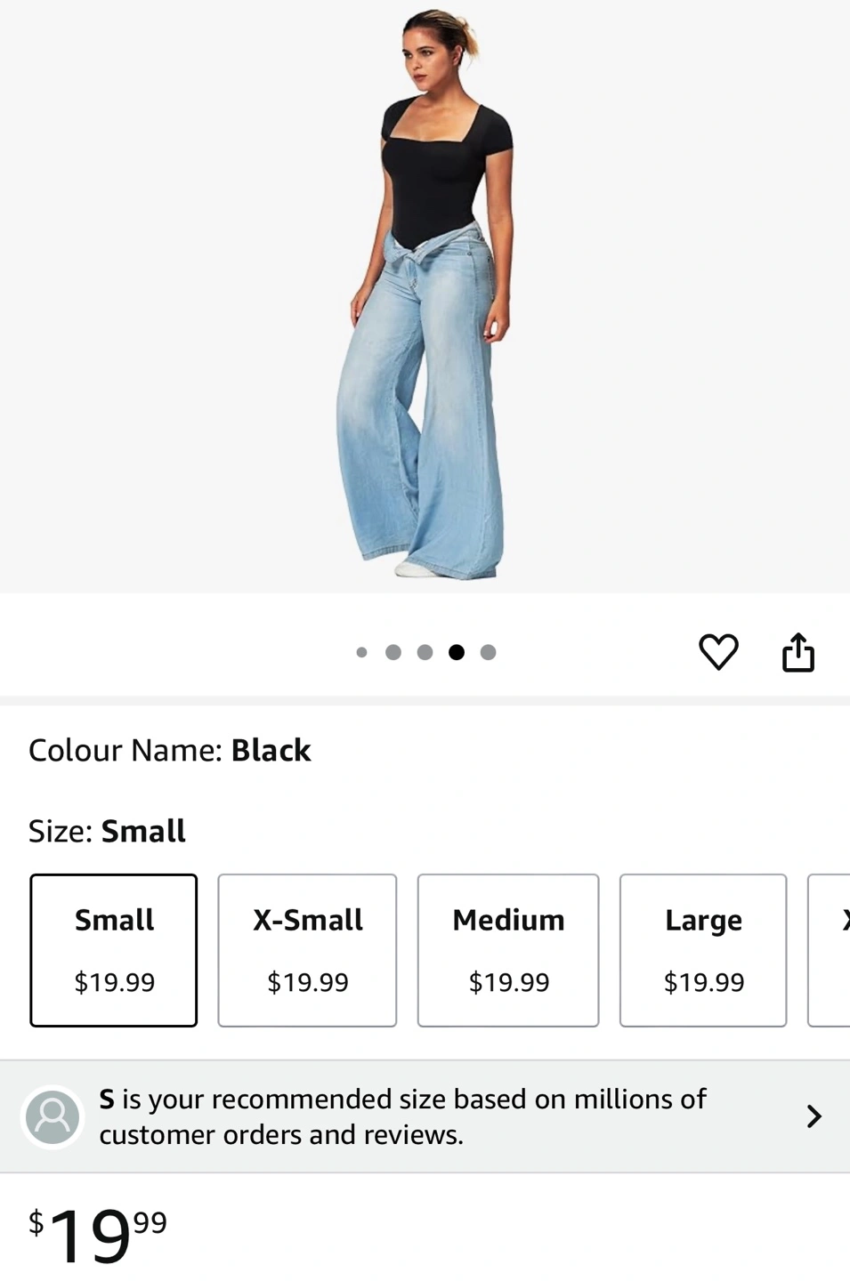Jump to second image carousel dot
This screenshot has width=850, height=1281.
393,652
